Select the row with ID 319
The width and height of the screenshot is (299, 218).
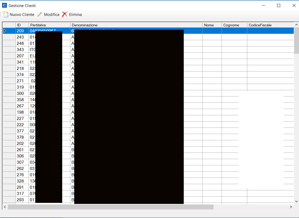click(x=148, y=87)
